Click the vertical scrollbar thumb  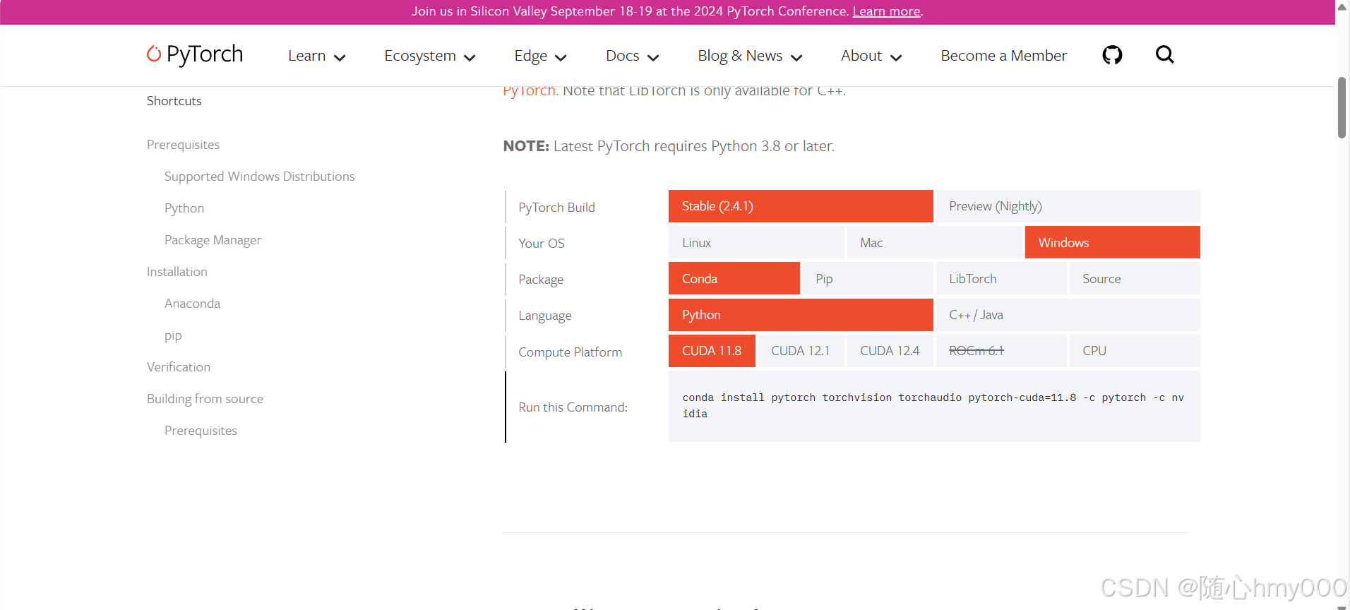[x=1342, y=107]
